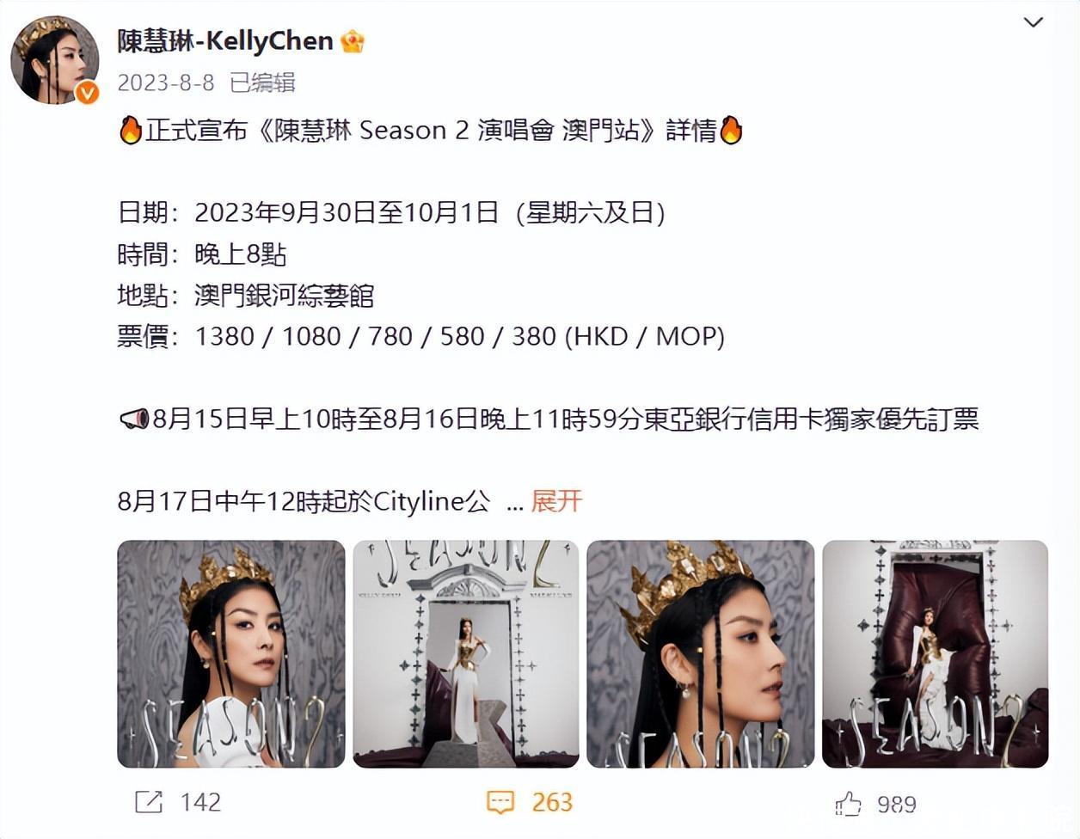Open fourth photo on burgundy cushion
This screenshot has width=1080, height=839.
(x=936, y=653)
